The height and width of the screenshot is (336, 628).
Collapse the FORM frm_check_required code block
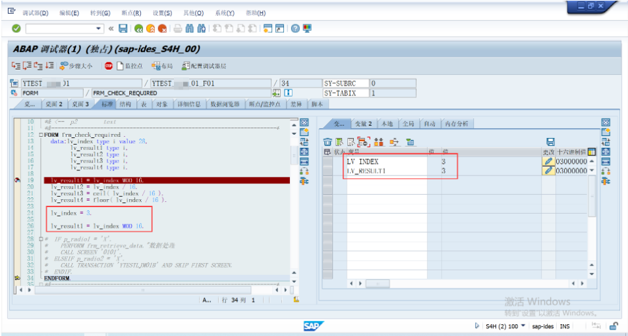41,135
